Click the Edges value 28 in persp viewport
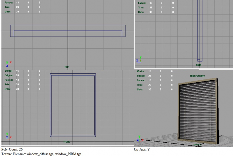The width and height of the screenshot is (233, 156). pos(150,76)
